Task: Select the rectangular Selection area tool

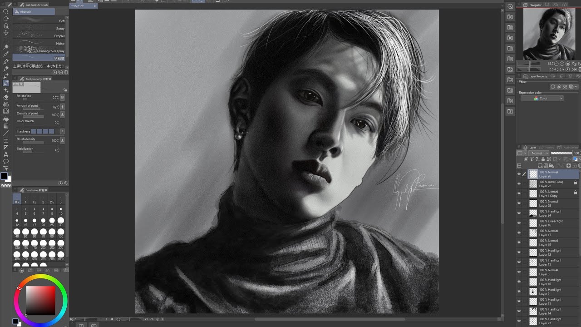Action: (x=6, y=40)
